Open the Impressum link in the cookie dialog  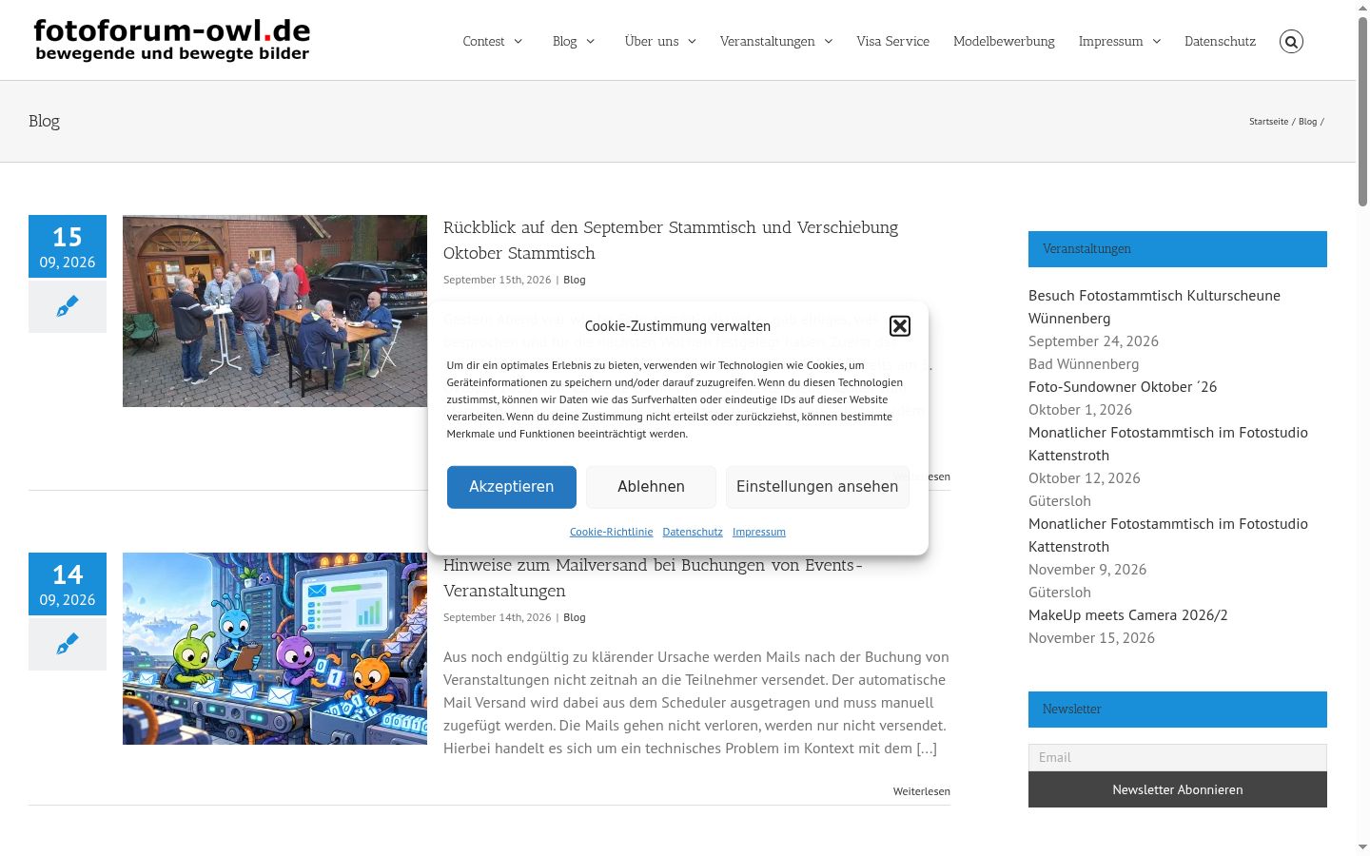759,532
